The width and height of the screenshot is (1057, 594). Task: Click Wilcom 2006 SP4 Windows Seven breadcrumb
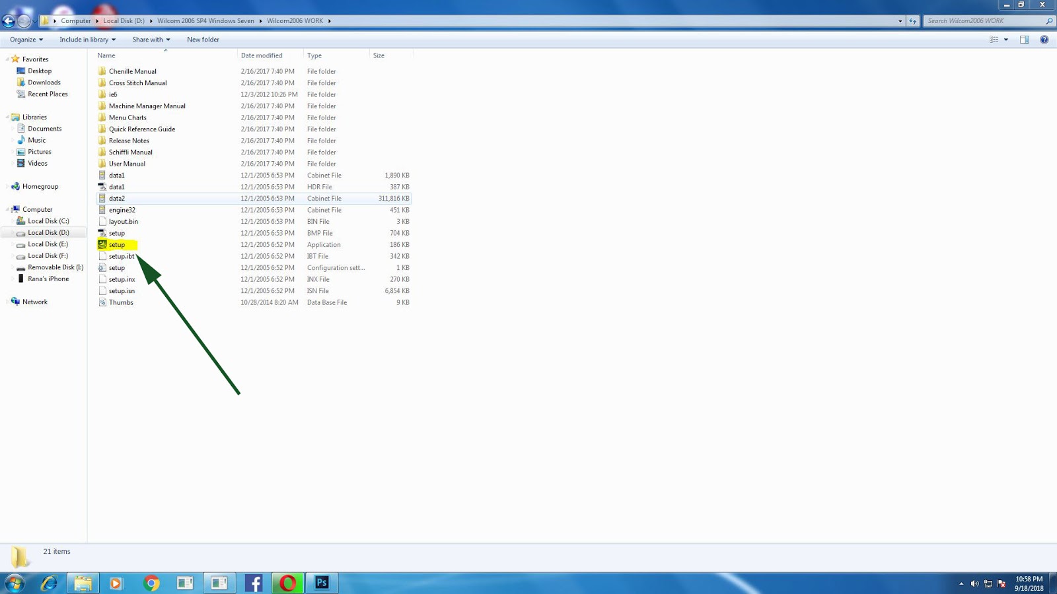(205, 21)
